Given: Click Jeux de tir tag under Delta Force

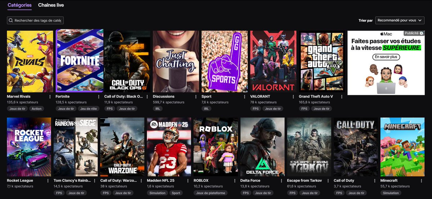Looking at the screenshot, I should (263, 193).
